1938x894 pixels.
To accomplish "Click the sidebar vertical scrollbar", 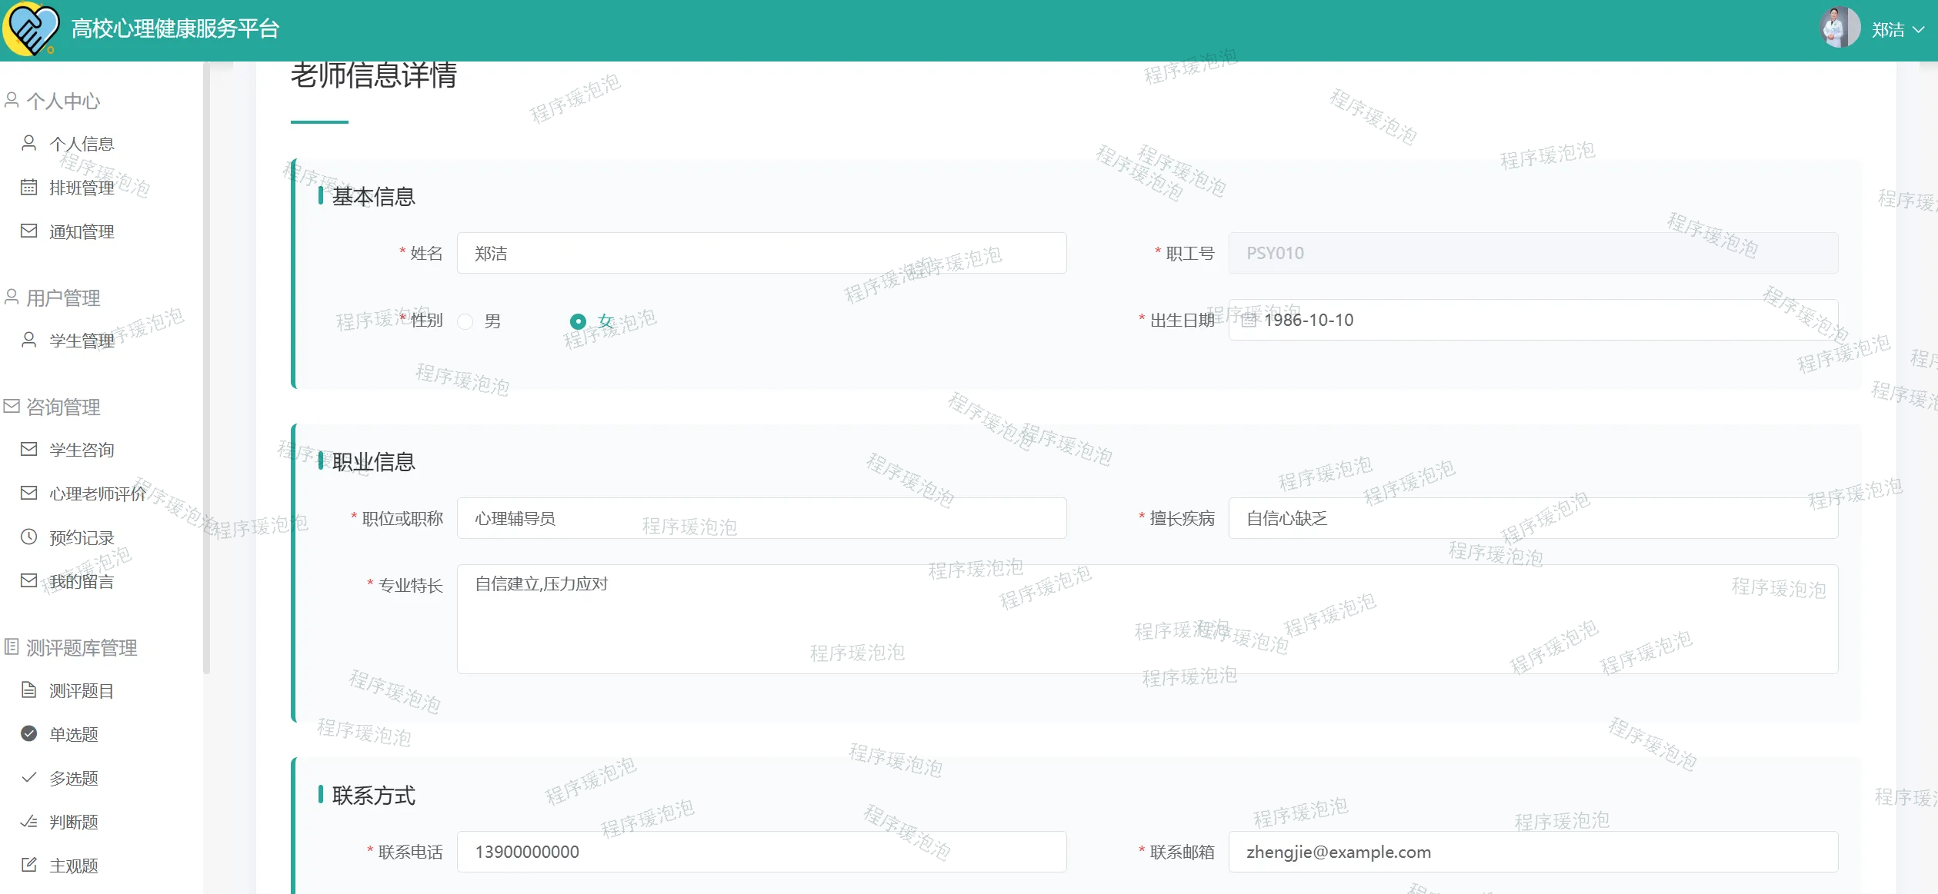I will tap(205, 369).
